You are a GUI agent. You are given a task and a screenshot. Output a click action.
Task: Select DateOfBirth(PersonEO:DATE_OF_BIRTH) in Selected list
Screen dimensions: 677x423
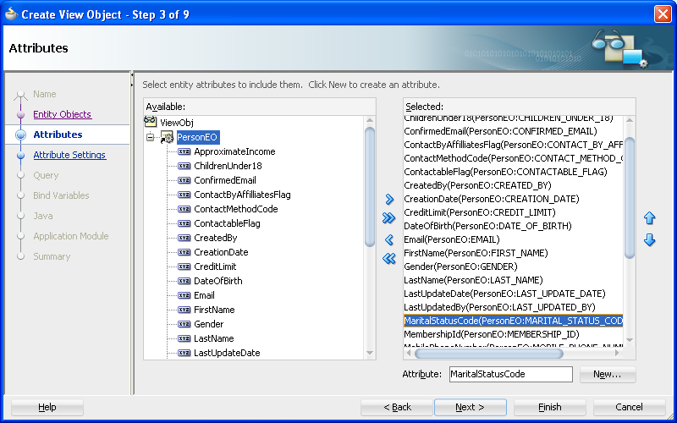513,226
